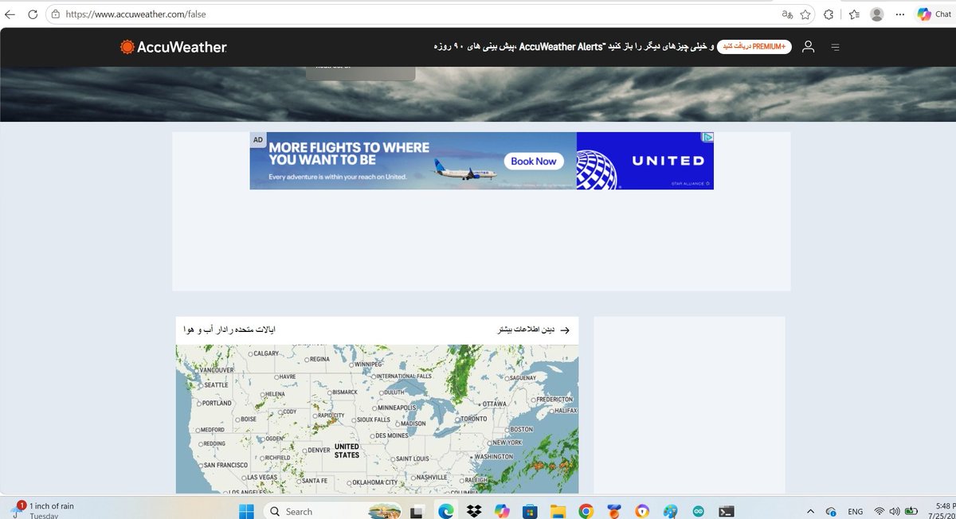Click Boston on the radar map
This screenshot has height=519, width=956.
point(518,430)
